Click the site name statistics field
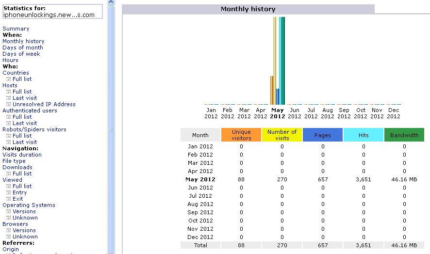Viewport: 430px width, 254px height. click(52, 12)
